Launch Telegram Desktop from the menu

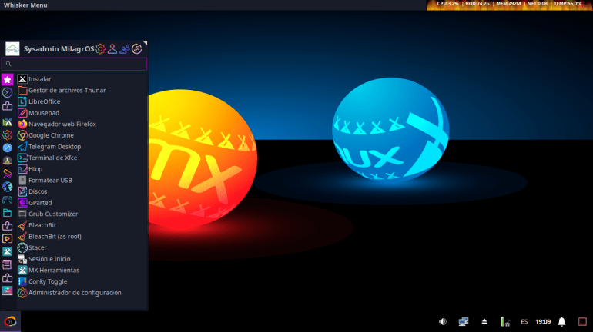tap(54, 146)
